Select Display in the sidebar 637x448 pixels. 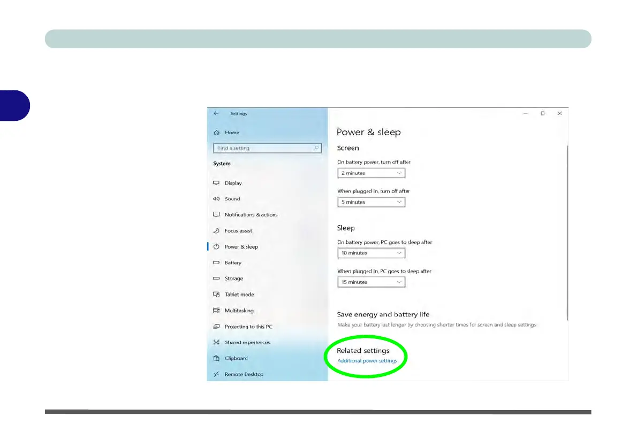233,183
